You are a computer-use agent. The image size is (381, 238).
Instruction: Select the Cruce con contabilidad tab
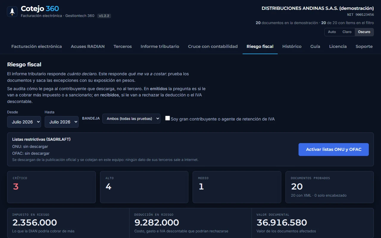[x=213, y=46]
